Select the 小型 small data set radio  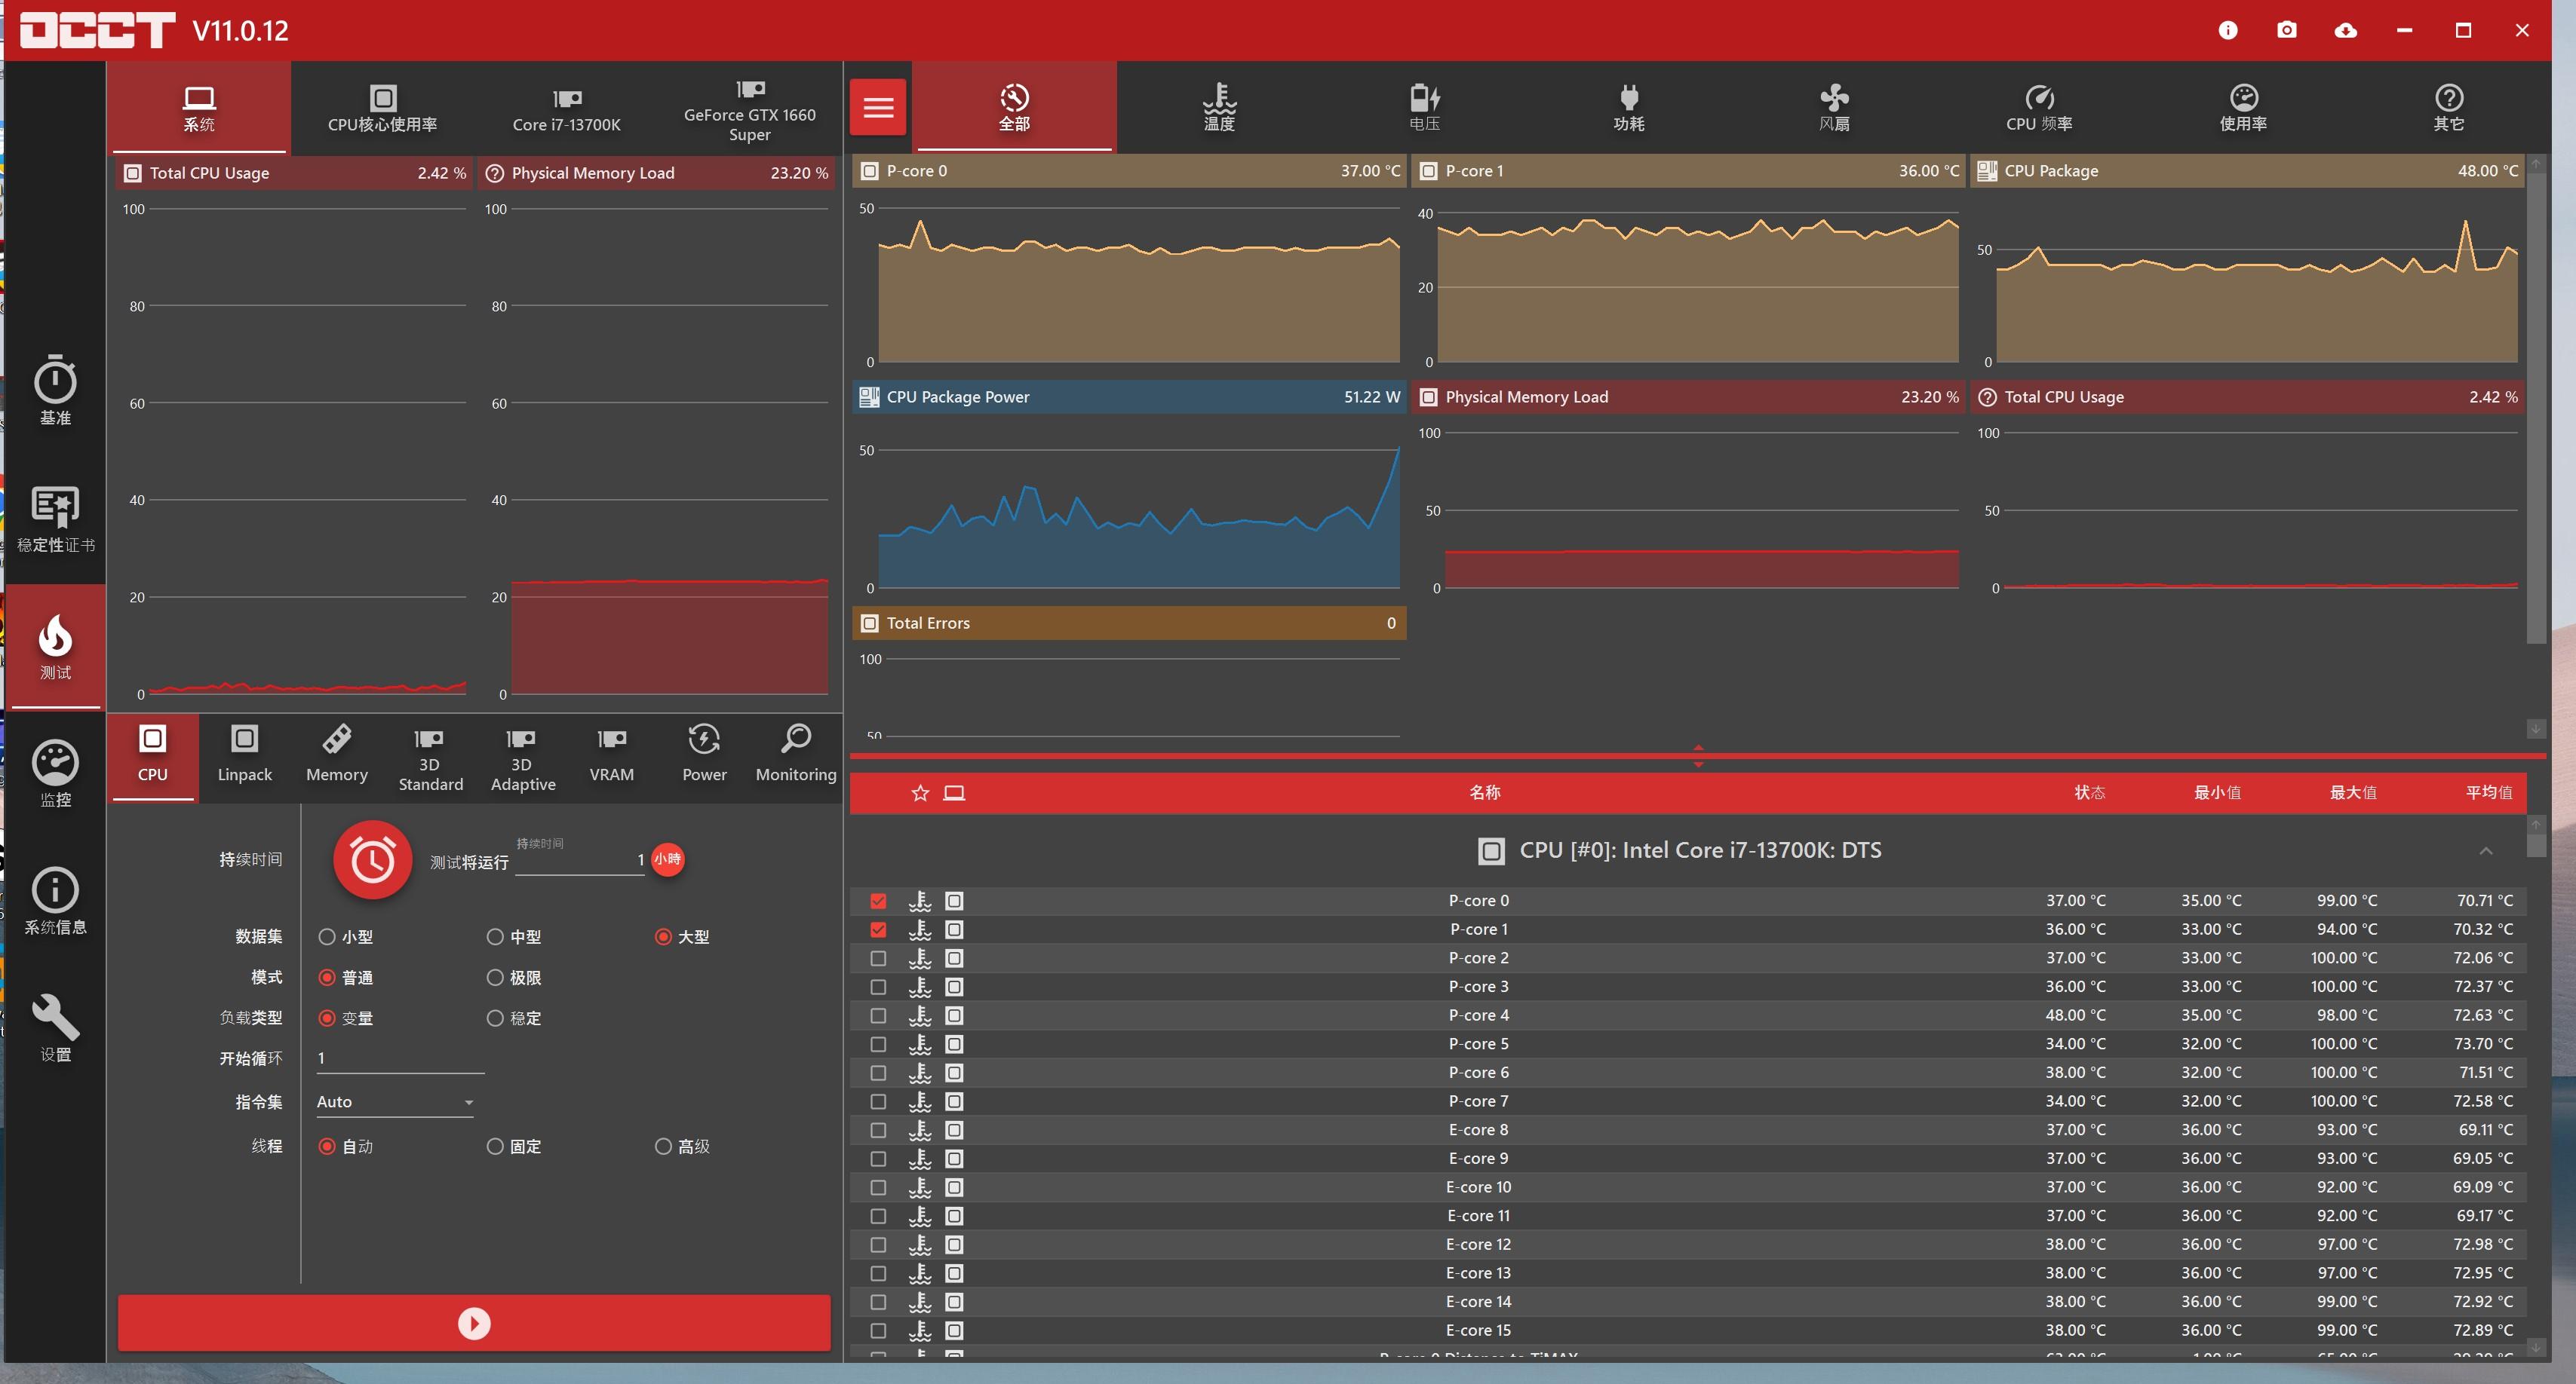326,936
